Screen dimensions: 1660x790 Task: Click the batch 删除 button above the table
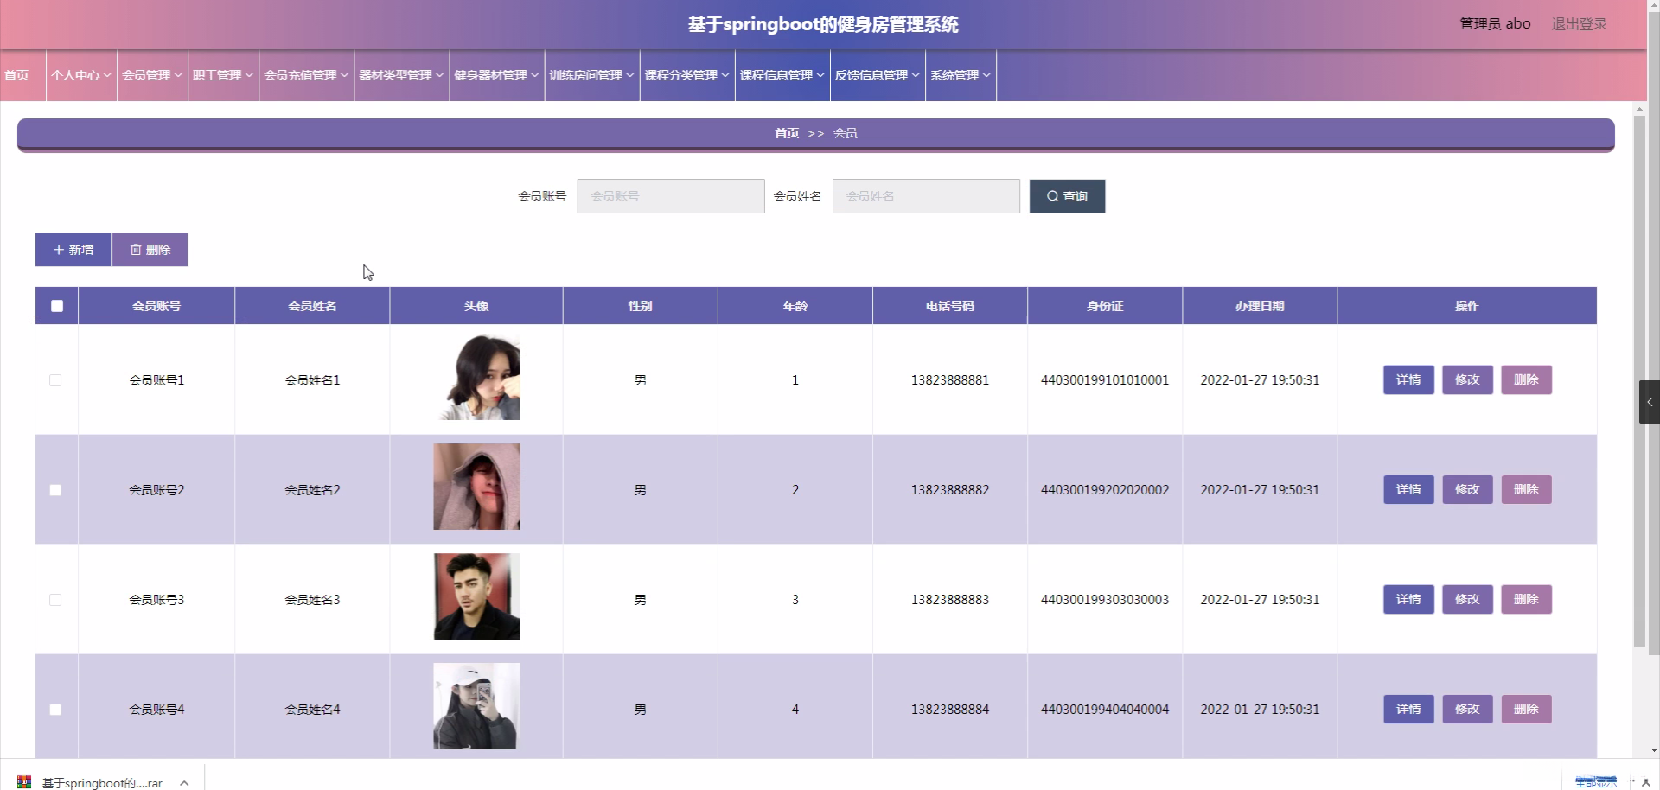(x=150, y=250)
